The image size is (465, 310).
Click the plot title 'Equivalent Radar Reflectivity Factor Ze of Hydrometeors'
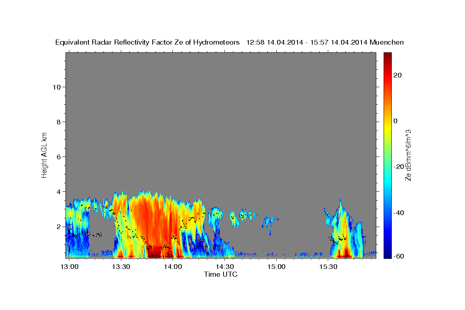pyautogui.click(x=148, y=42)
